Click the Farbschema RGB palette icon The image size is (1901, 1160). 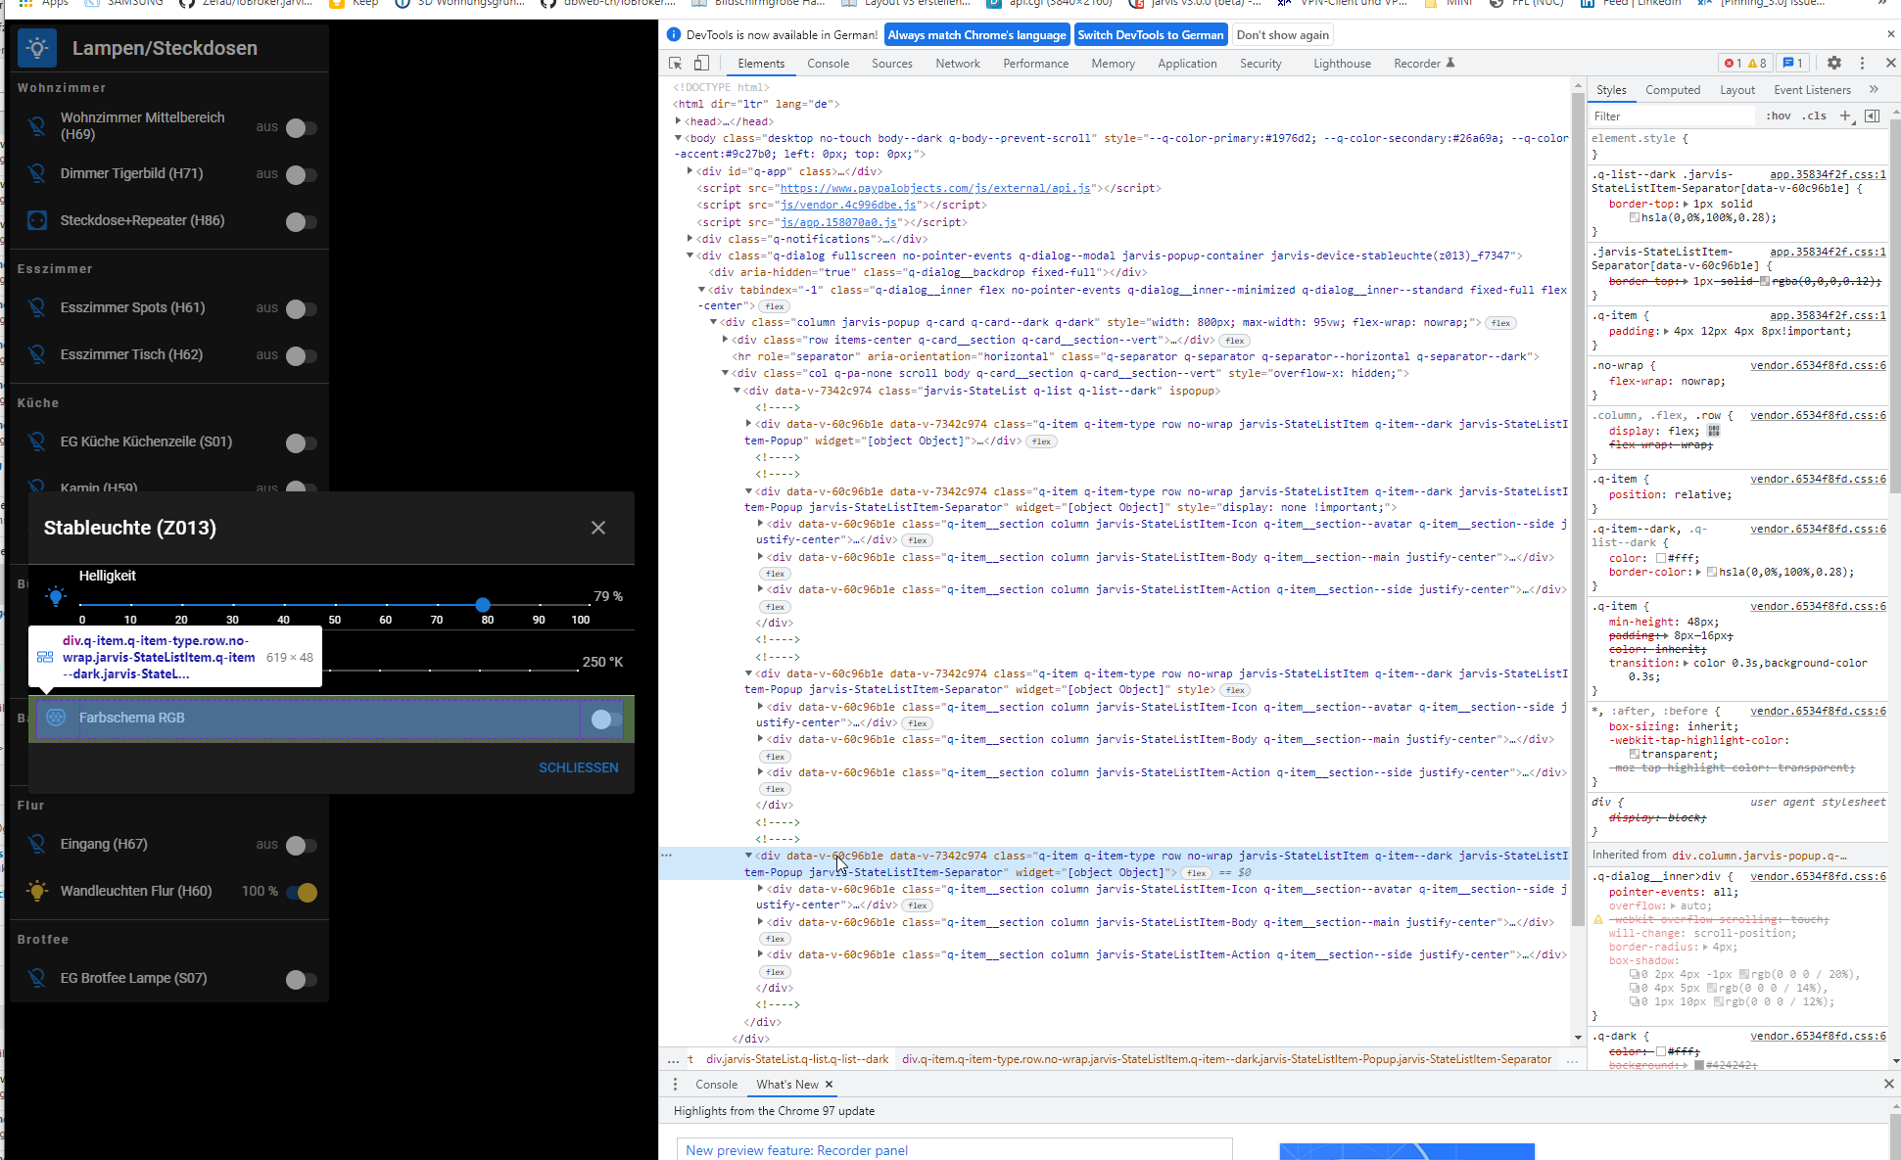[56, 718]
